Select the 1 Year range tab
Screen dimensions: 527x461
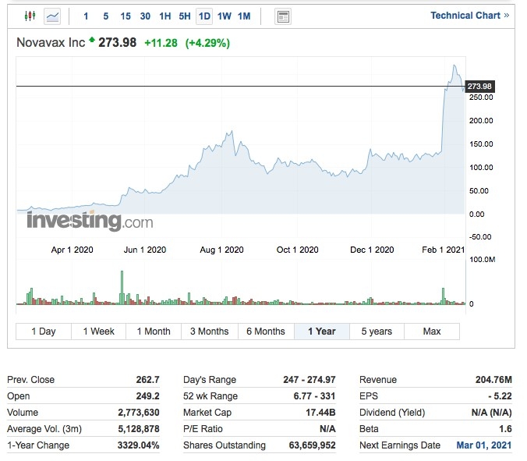322,332
